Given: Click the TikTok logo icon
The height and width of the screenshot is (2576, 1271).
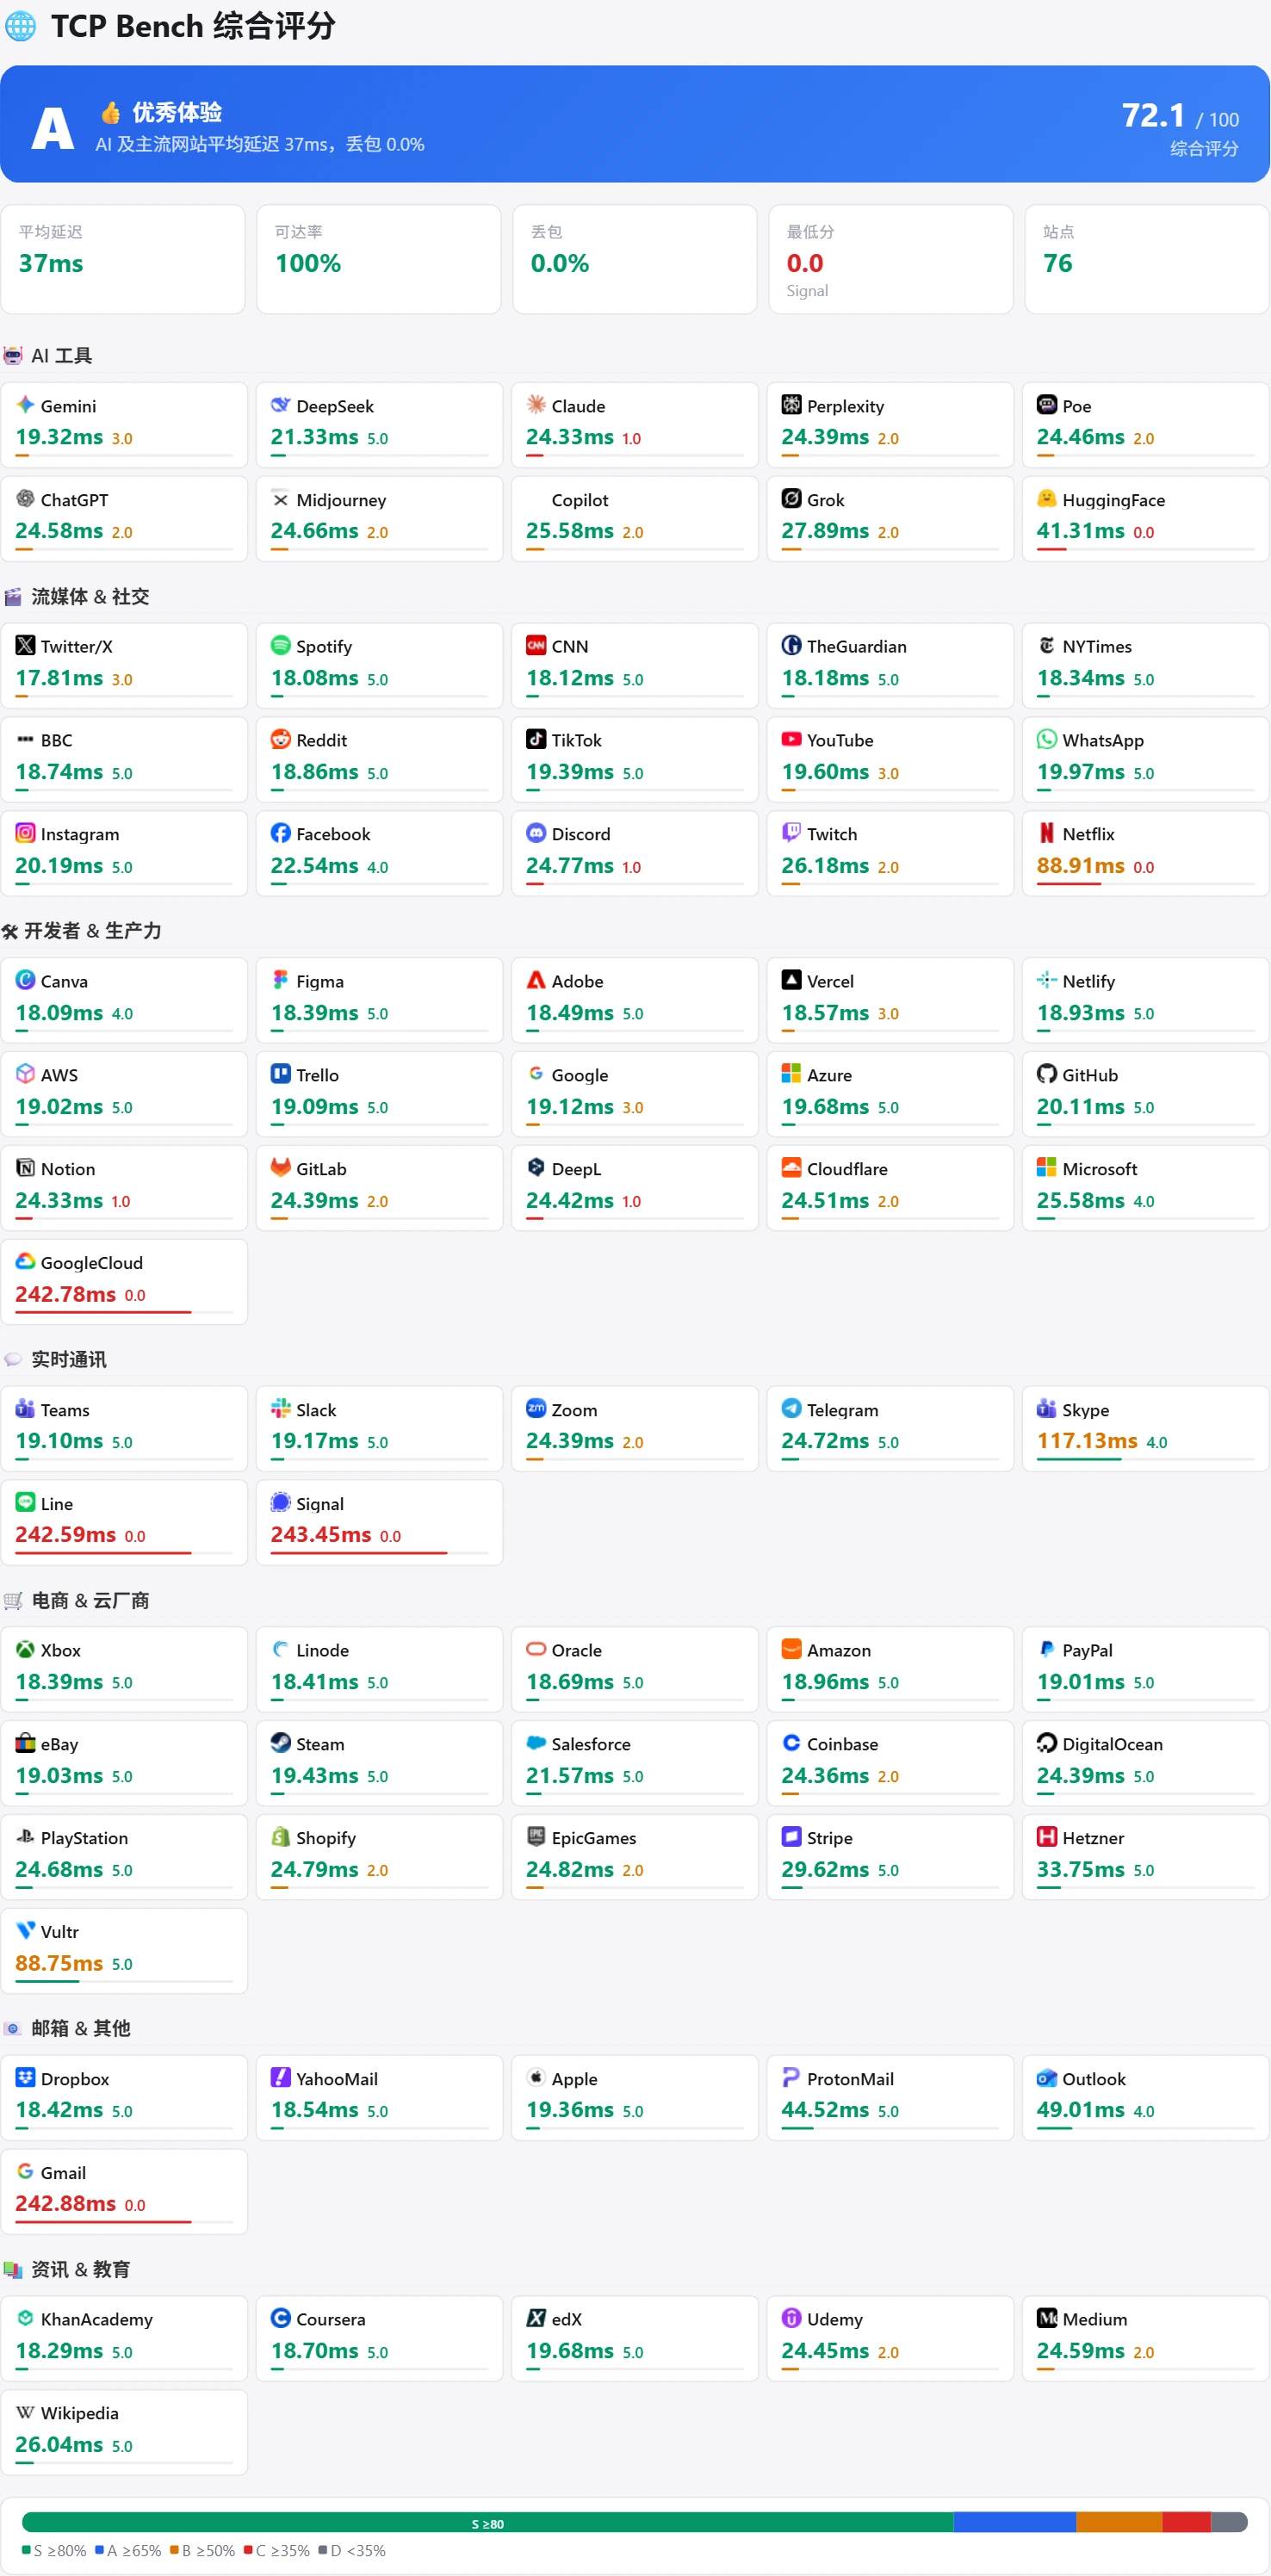Looking at the screenshot, I should pyautogui.click(x=536, y=739).
